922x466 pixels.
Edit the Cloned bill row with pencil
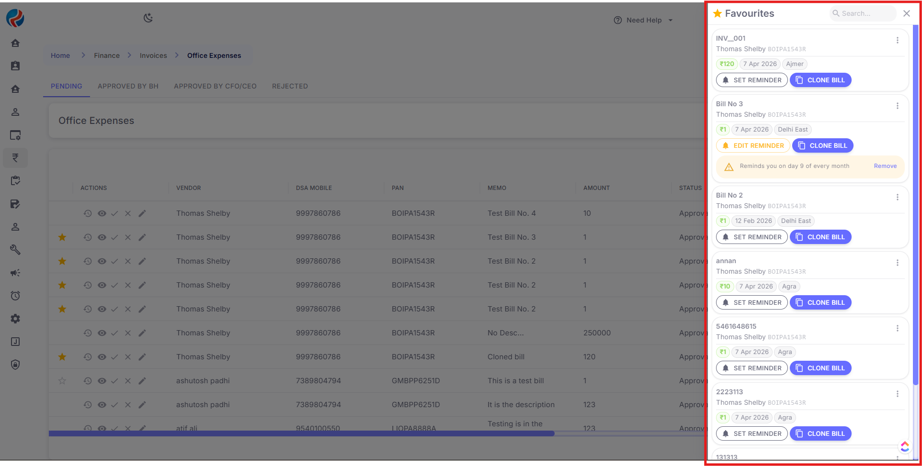point(142,357)
